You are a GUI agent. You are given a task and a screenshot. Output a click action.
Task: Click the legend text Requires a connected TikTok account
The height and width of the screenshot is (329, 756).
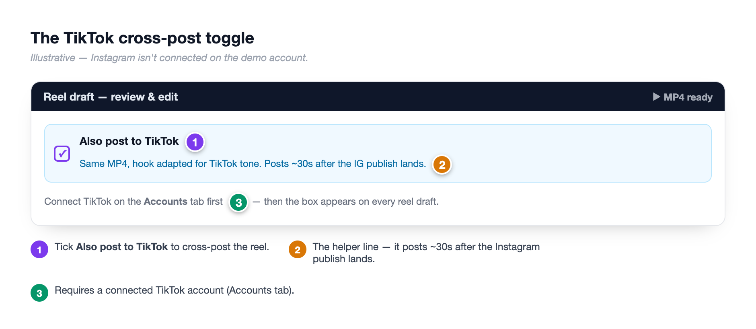[x=175, y=290]
